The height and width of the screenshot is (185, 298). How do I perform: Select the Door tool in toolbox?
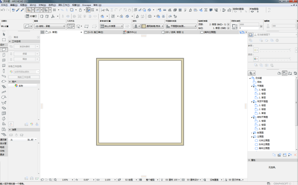[4, 55]
